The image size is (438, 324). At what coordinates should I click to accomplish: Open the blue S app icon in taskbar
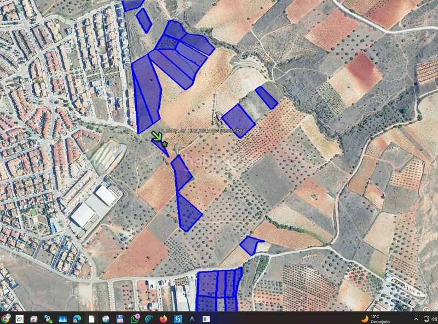[177, 319]
